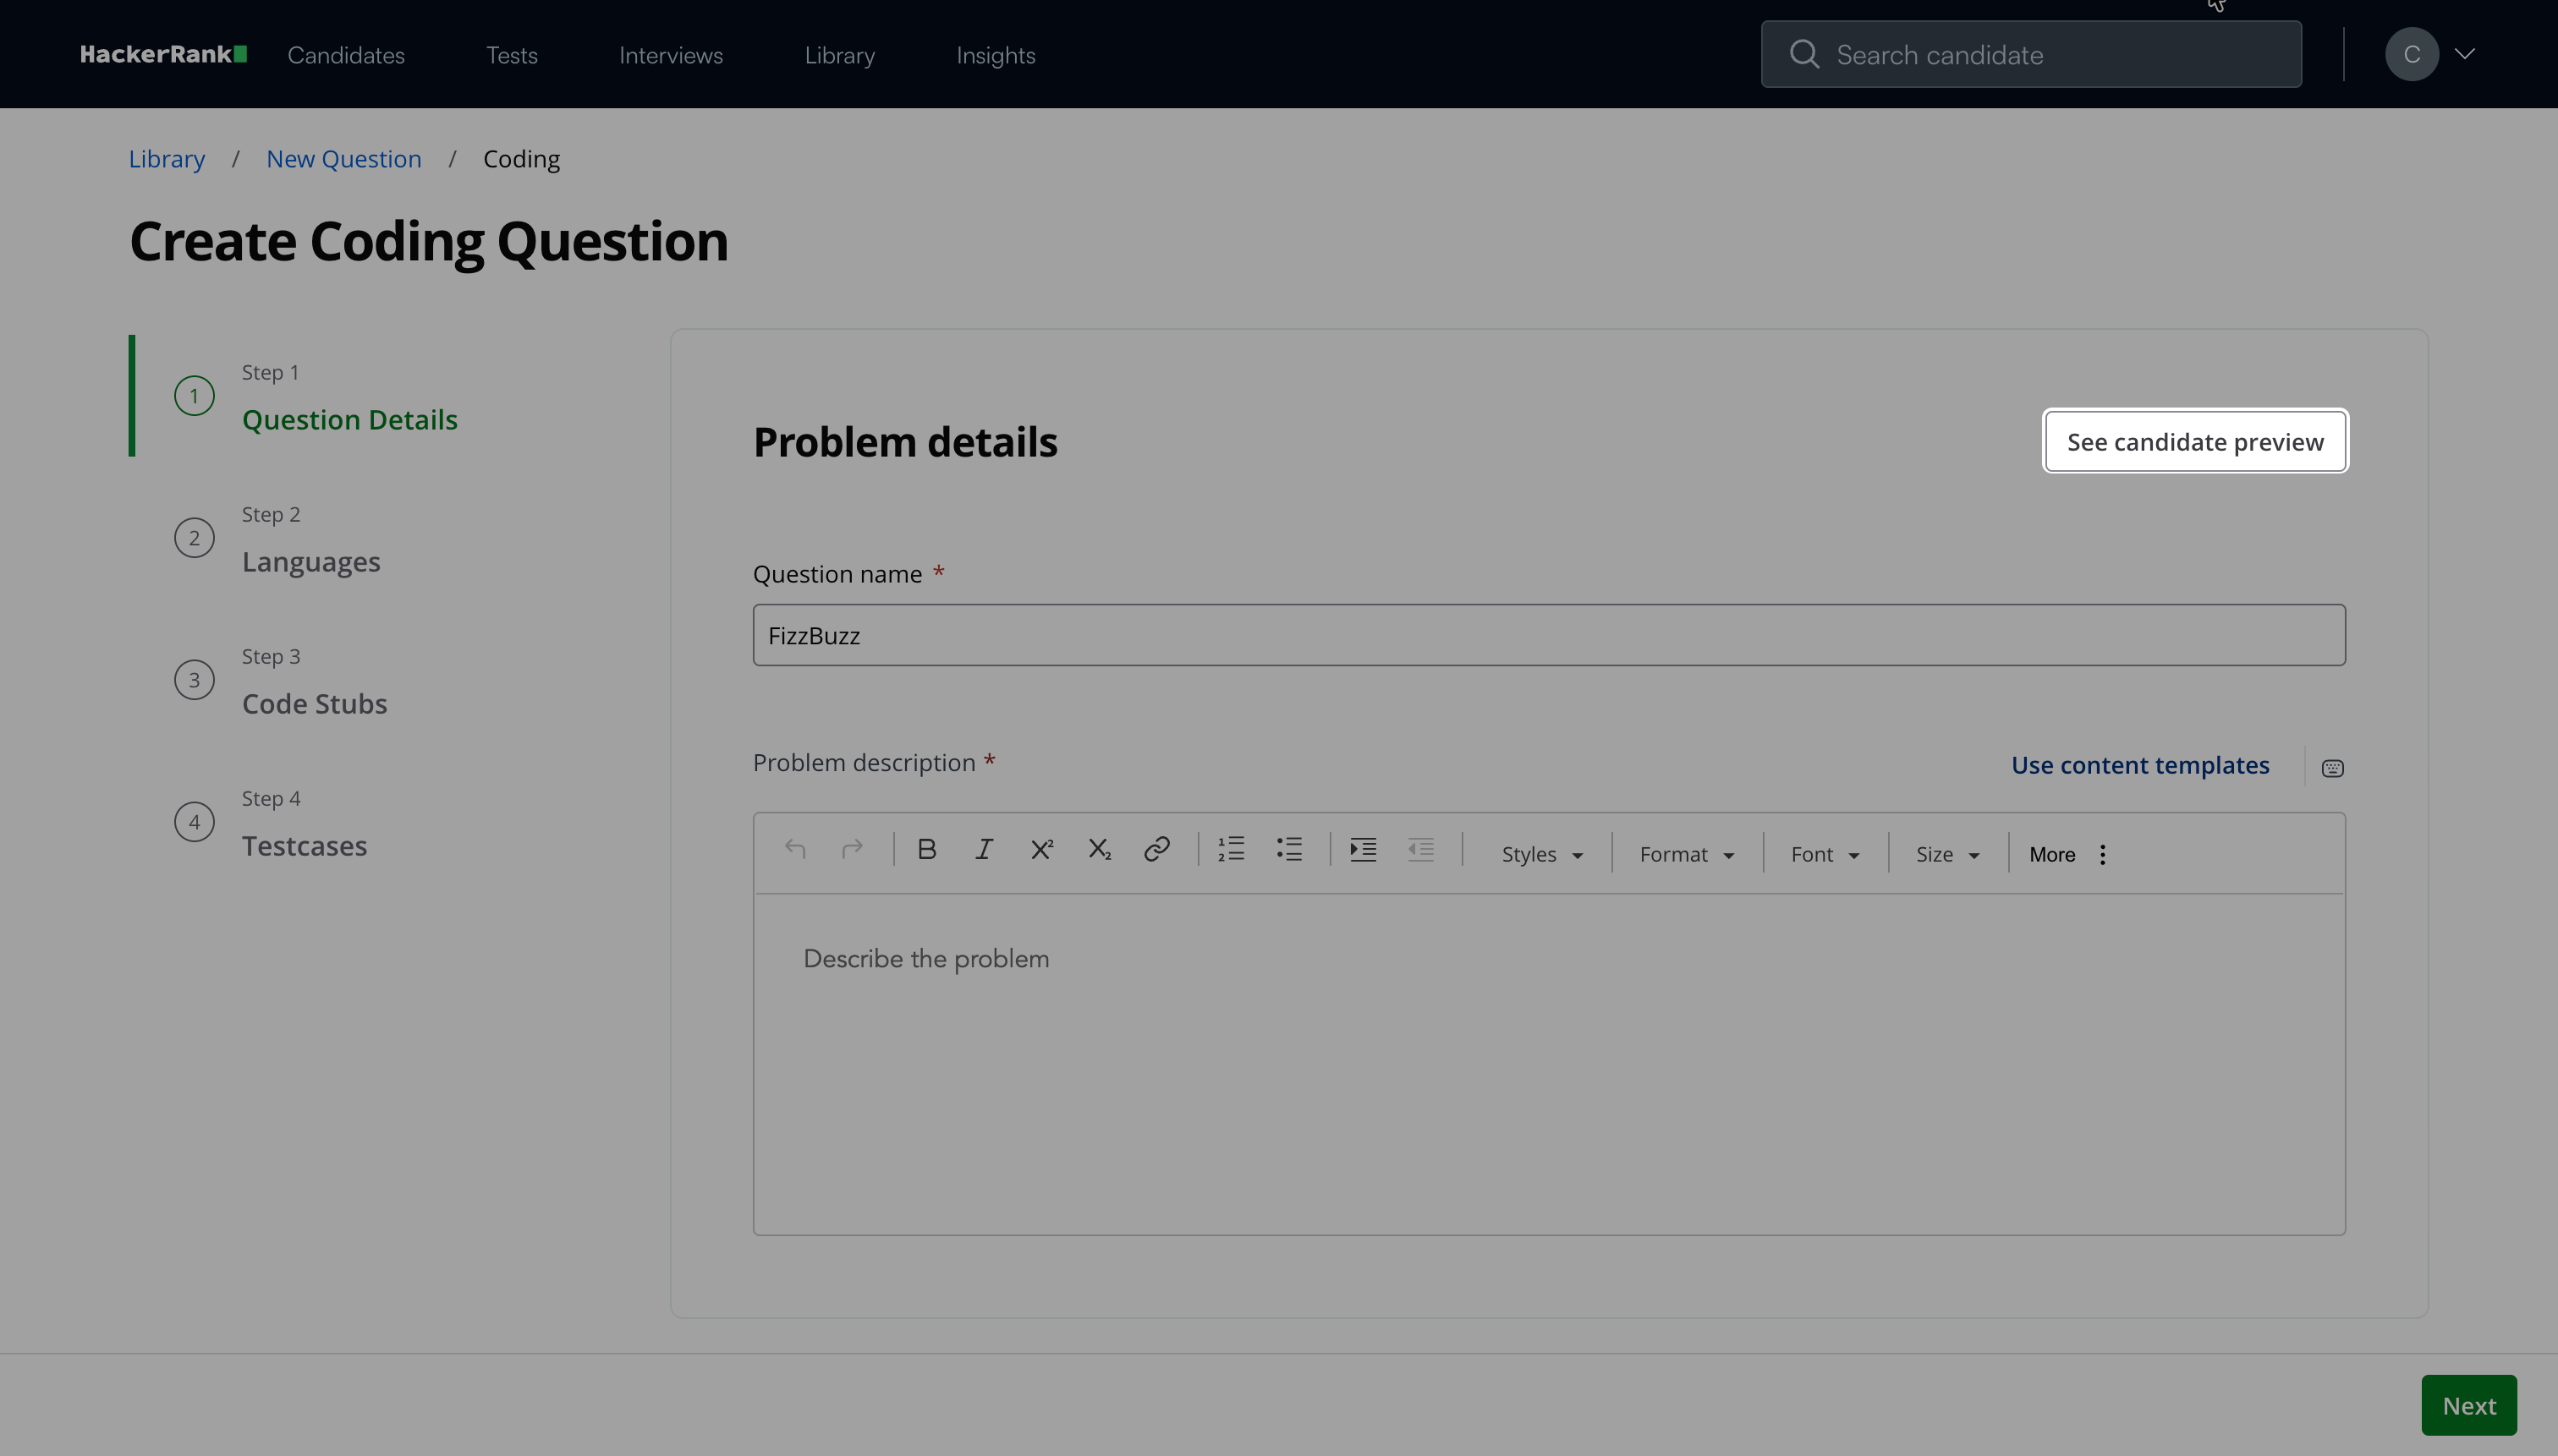Insert a bulleted list
This screenshot has width=2558, height=1456.
[1289, 850]
